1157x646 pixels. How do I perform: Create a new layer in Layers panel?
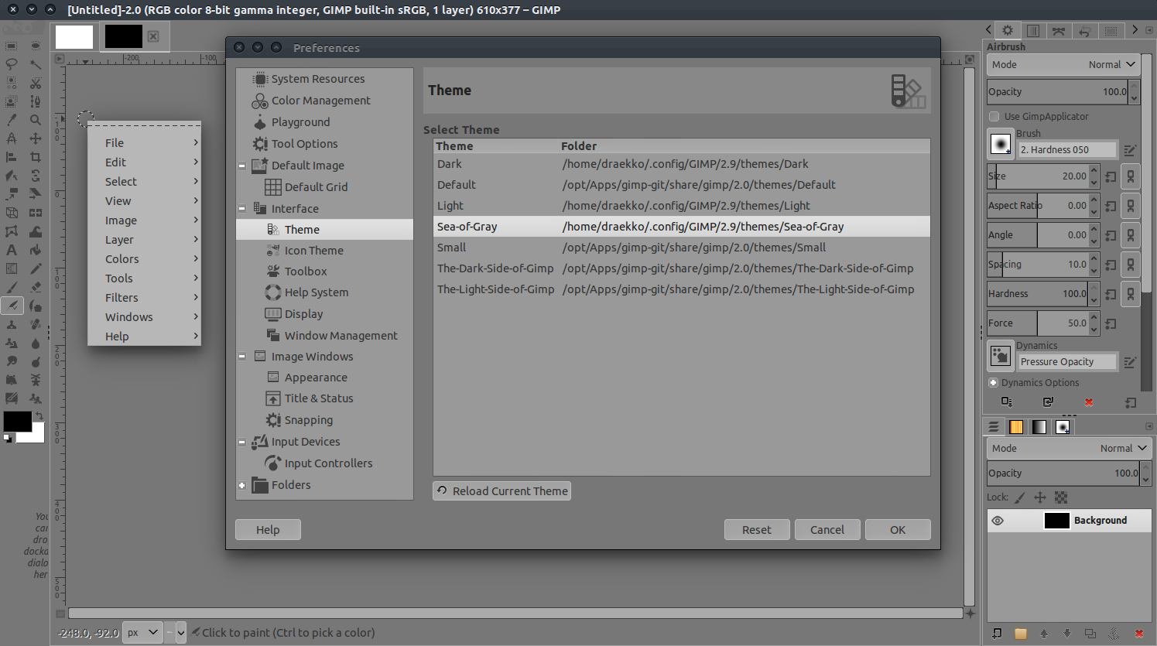996,634
